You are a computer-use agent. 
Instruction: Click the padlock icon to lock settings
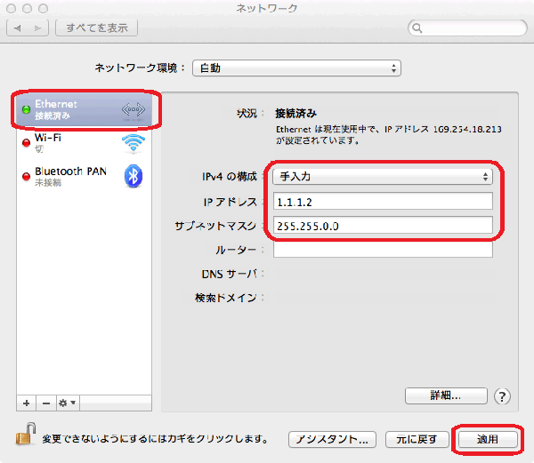(26, 434)
